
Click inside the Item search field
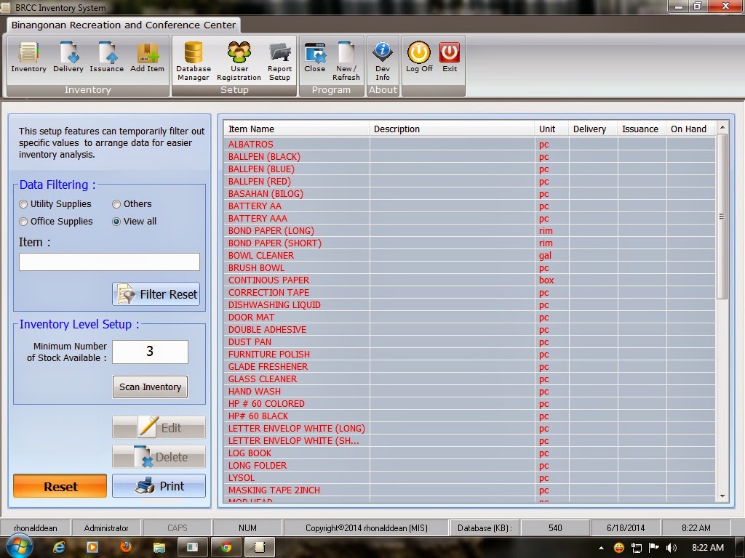coord(109,262)
